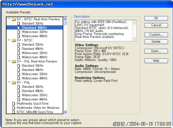Click the preset list scroll-up arrow
173x128 pixels.
pos(65,19)
